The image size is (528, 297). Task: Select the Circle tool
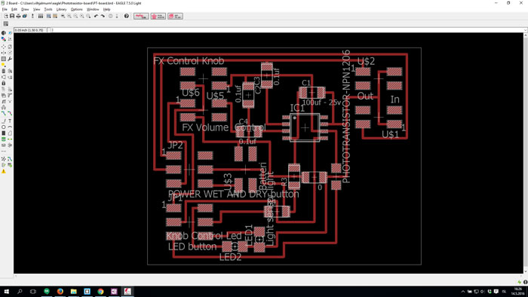tap(4, 127)
